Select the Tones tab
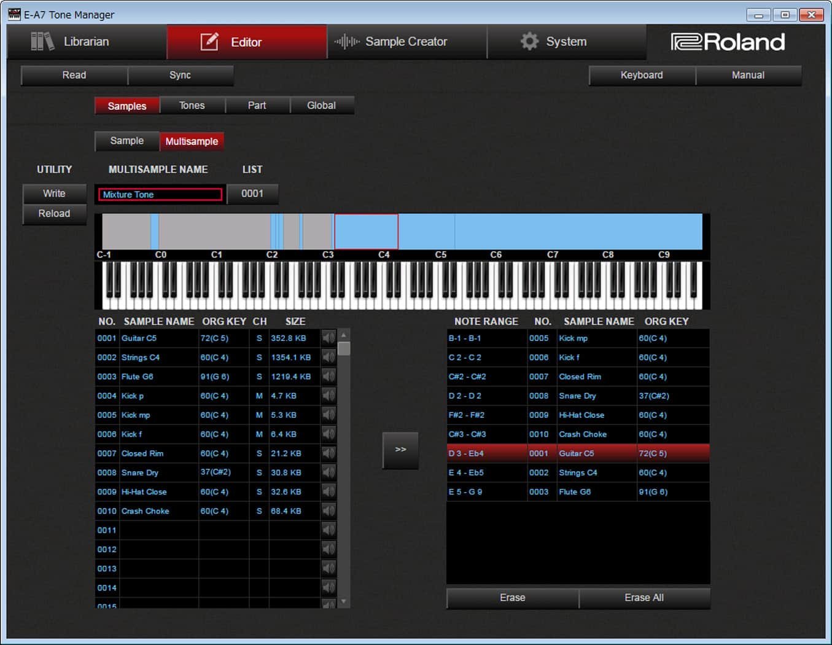Screen dimensions: 832x645 [x=192, y=105]
